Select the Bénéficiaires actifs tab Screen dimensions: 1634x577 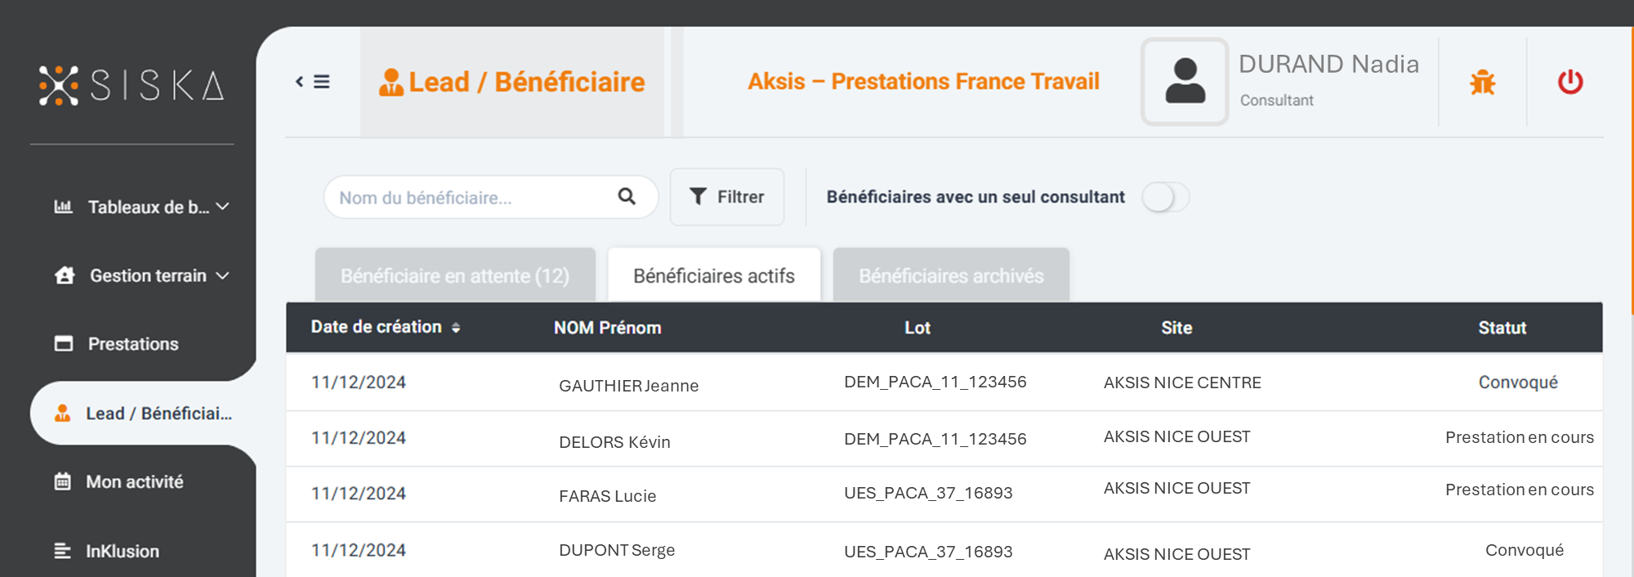714,275
